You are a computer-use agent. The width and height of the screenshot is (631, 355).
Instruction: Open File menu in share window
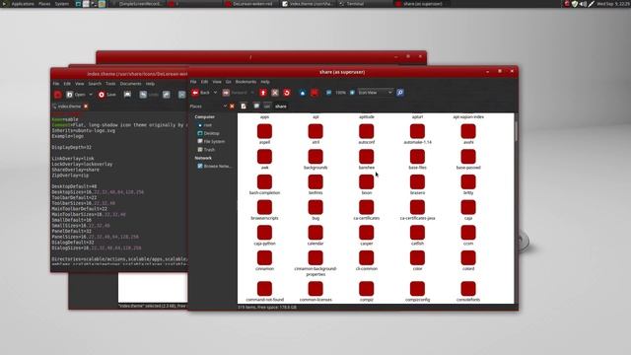click(x=193, y=82)
